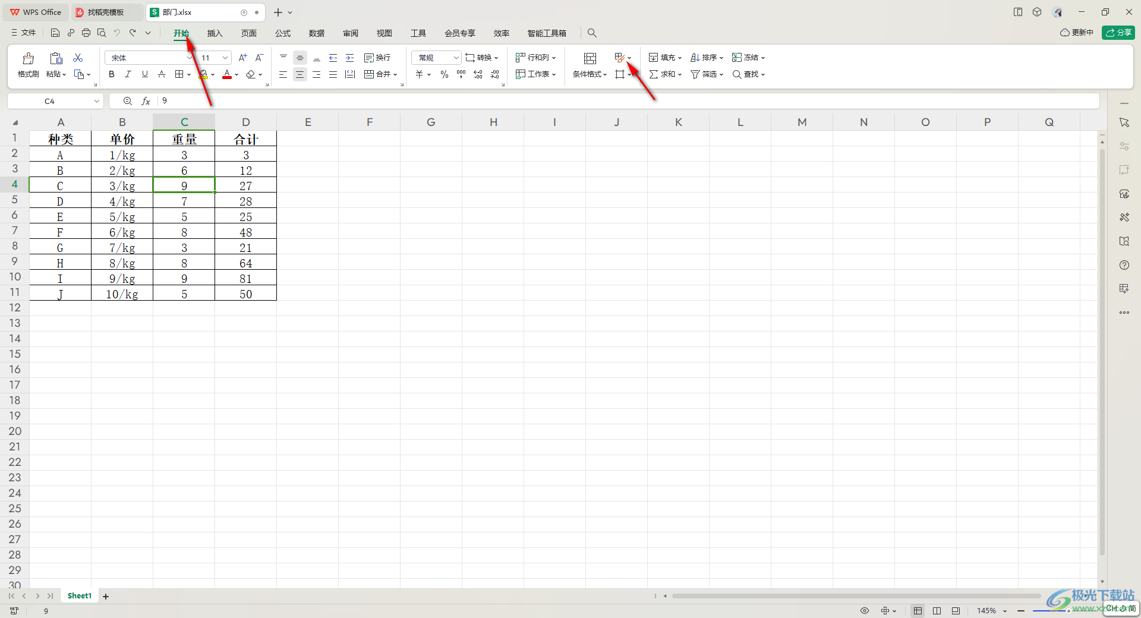The width and height of the screenshot is (1141, 618).
Task: Open the Sheet1 worksheet tab
Action: (80, 596)
